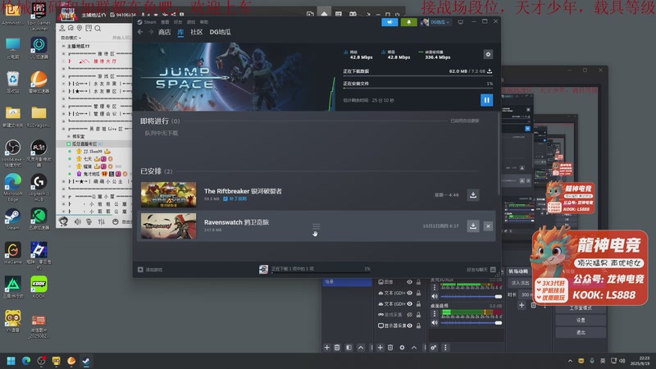Click the 设置 button in OBS
The image size is (656, 369).
pos(581,320)
